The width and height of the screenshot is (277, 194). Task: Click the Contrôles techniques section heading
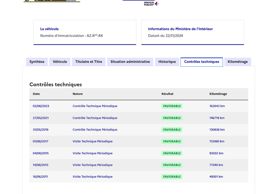[x=56, y=85]
